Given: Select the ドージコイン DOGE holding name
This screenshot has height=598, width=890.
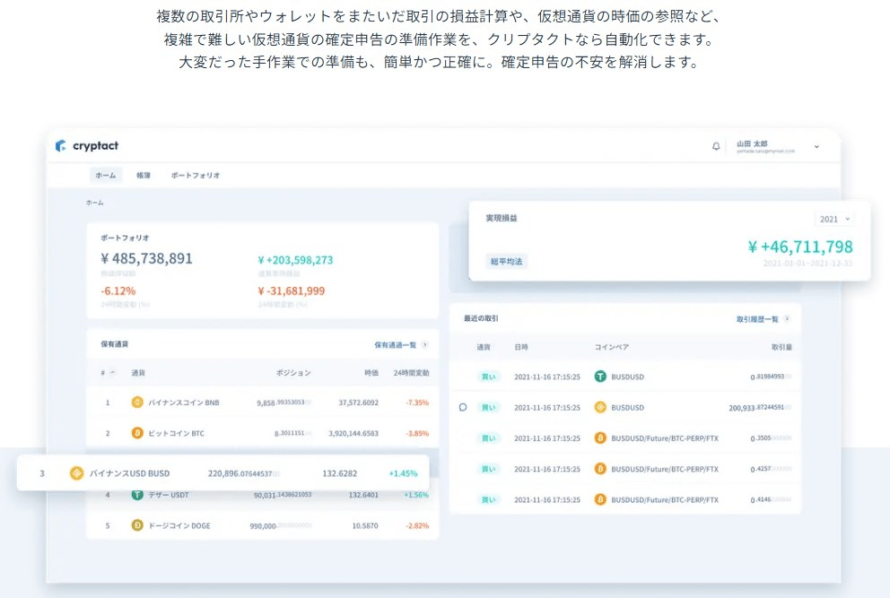Looking at the screenshot, I should [x=179, y=526].
